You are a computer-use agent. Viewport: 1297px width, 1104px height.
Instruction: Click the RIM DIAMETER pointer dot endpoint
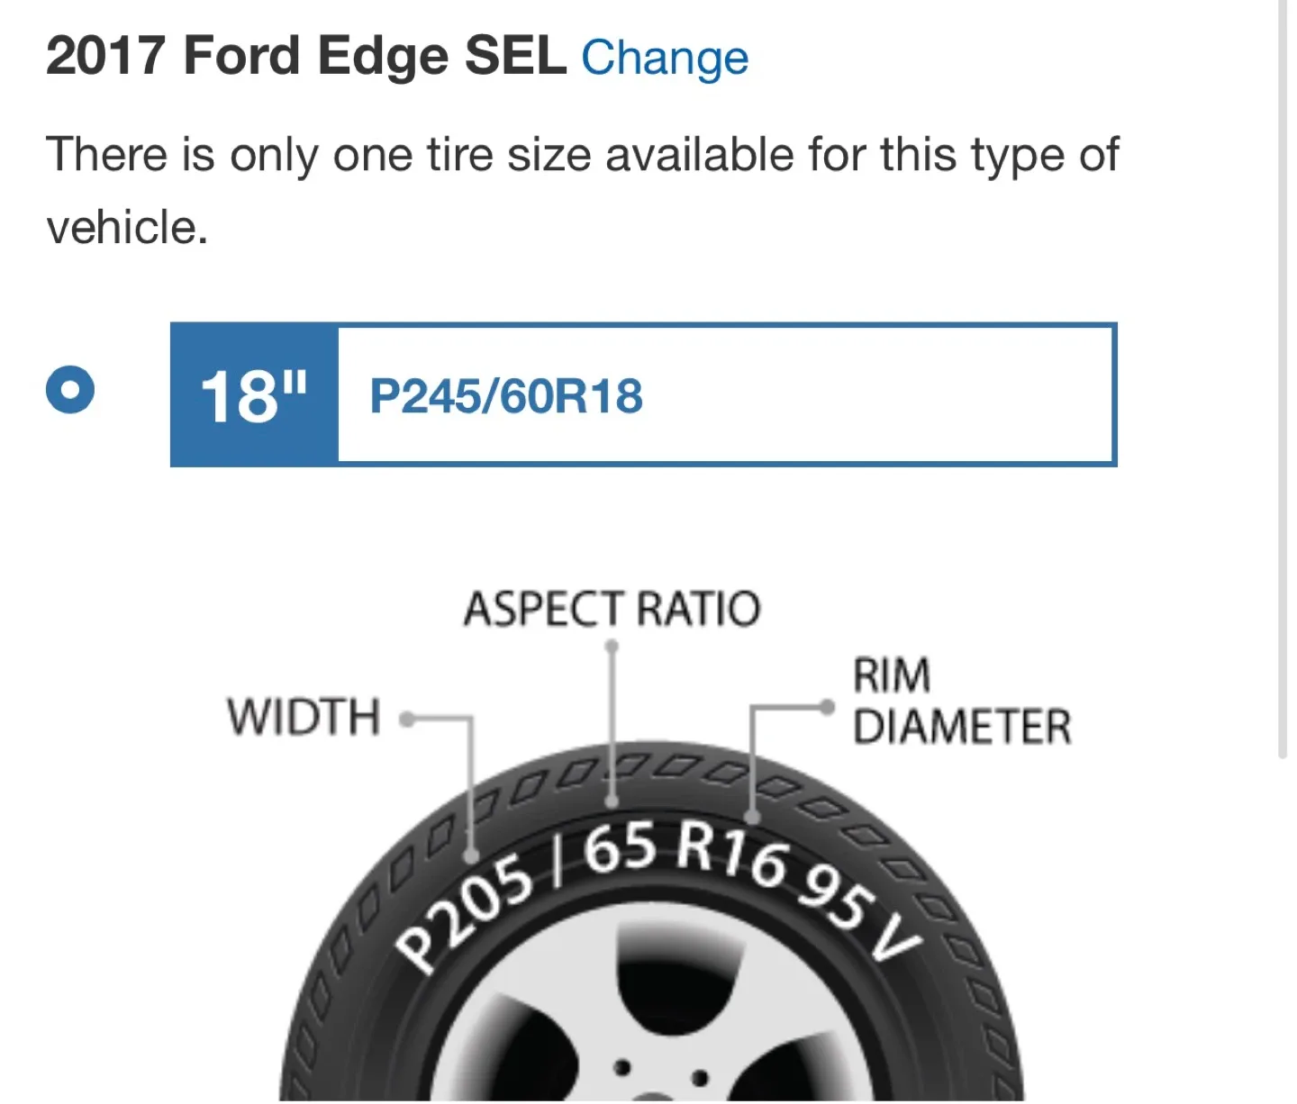827,707
